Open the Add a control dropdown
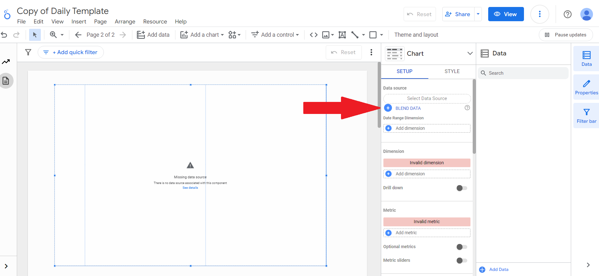 click(x=275, y=35)
